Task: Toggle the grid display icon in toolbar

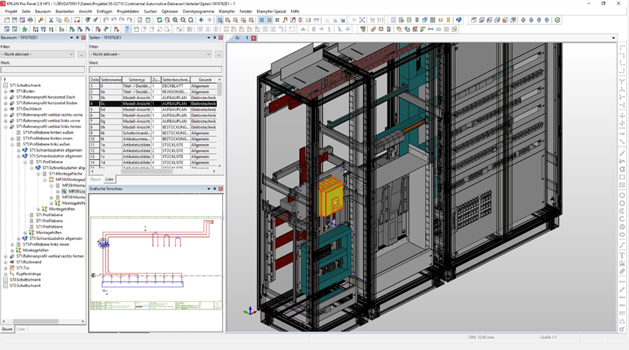Action: click(261, 20)
